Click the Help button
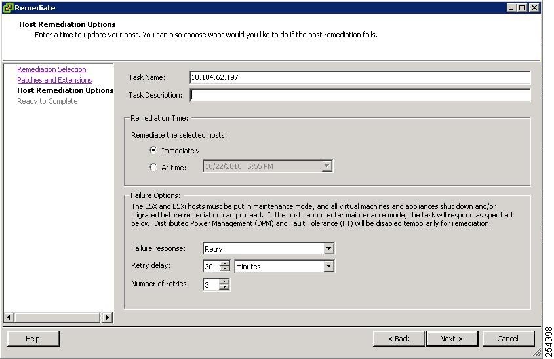The width and height of the screenshot is (554, 359). tap(33, 339)
